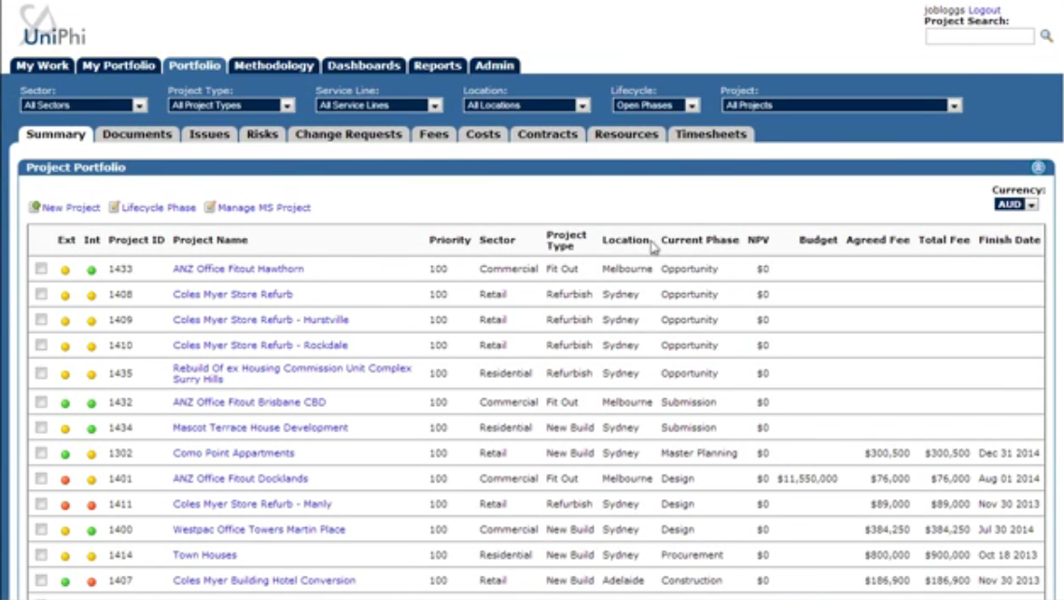
Task: Click the Logout link
Action: (984, 10)
